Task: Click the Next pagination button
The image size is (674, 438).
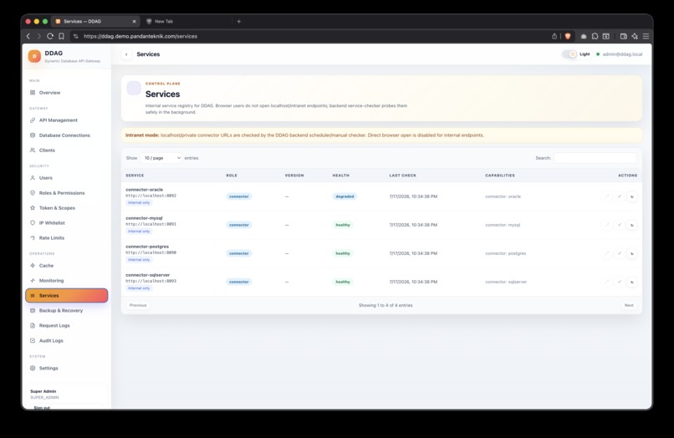Action: click(x=629, y=305)
